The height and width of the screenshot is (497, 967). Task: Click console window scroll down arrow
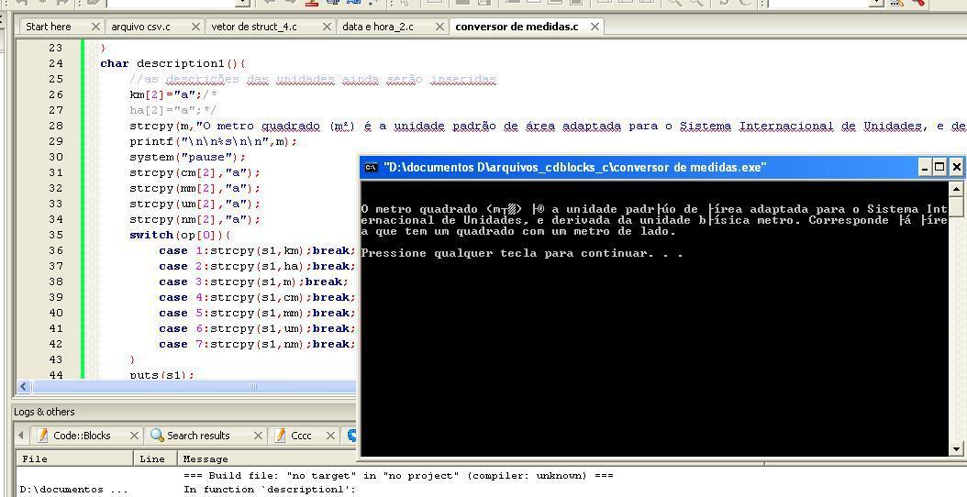coord(956,449)
